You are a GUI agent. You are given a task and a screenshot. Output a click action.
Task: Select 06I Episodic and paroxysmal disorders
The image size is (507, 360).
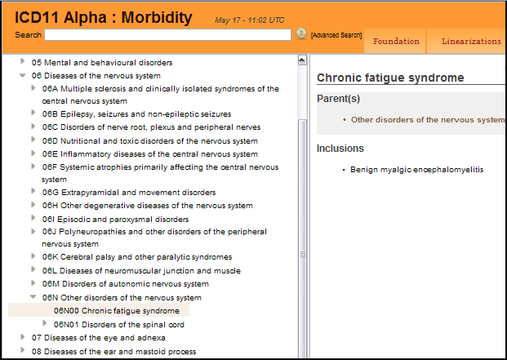[115, 219]
